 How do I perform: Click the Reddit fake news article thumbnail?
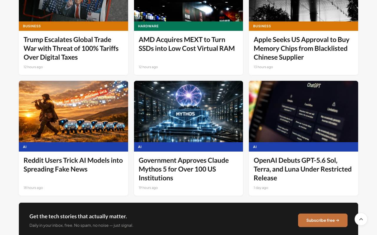[x=73, y=112]
